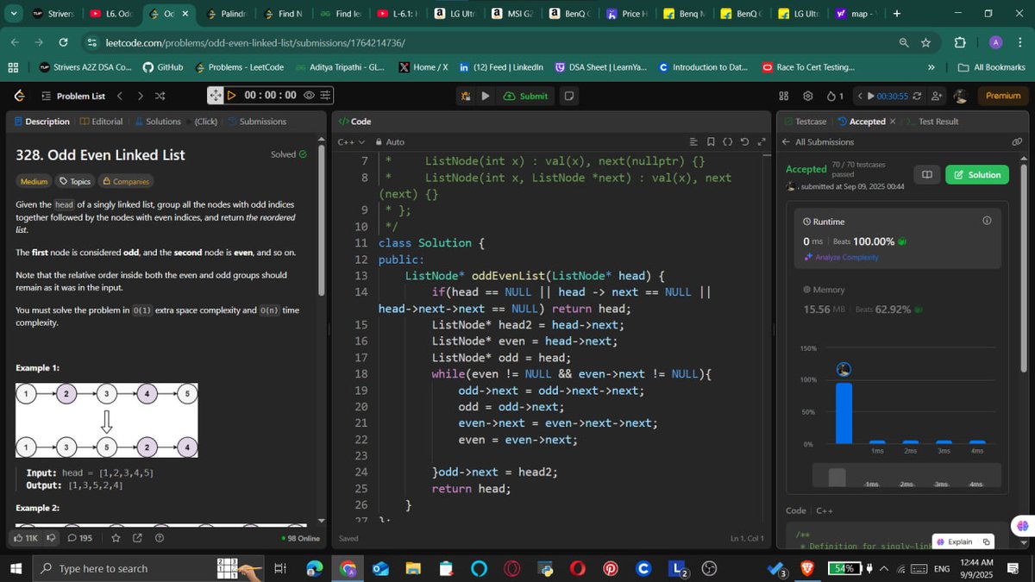Open timer settings sliders icon
The height and width of the screenshot is (582, 1035).
(325, 96)
